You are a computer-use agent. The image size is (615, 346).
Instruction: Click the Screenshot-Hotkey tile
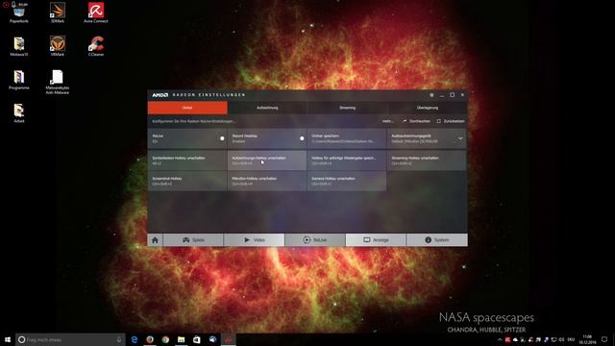[x=187, y=181]
